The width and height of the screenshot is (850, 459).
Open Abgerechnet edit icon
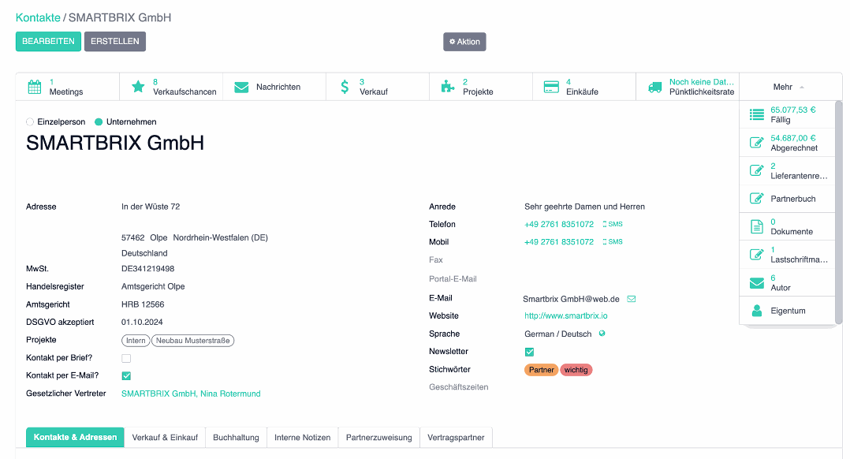[x=757, y=143]
